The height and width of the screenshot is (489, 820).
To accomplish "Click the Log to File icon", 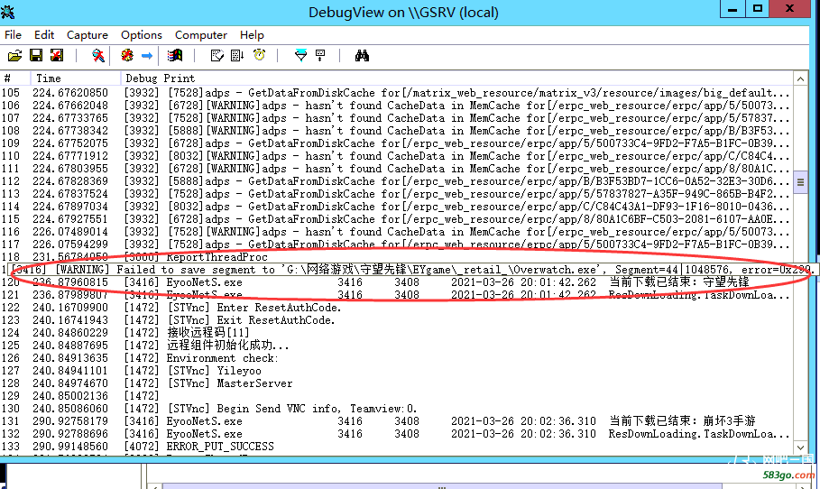I will pos(57,56).
